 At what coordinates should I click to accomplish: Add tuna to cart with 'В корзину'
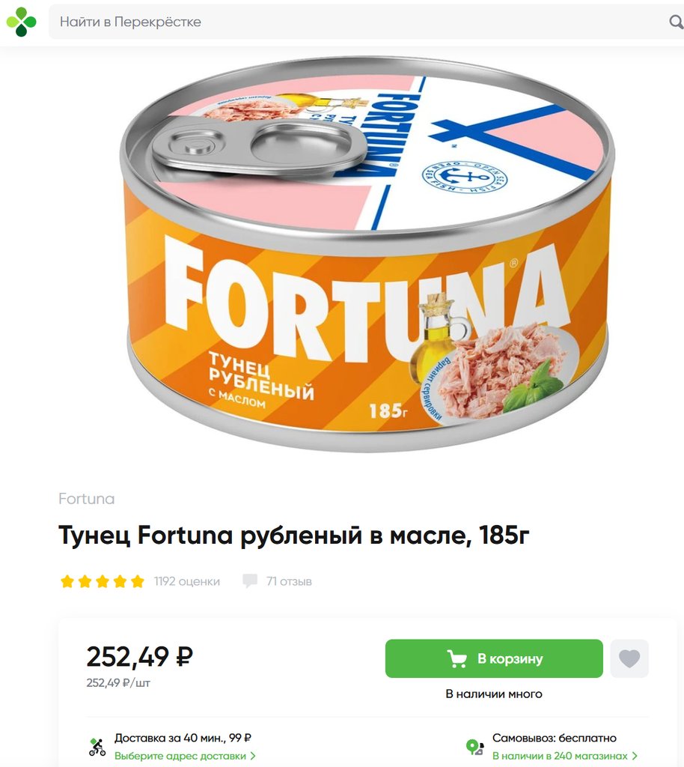494,658
